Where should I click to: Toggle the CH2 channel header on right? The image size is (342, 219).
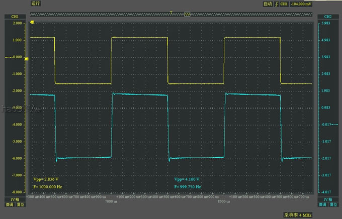tap(328, 17)
